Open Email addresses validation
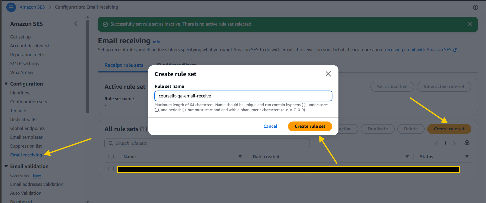The height and width of the screenshot is (203, 486). tap(37, 184)
